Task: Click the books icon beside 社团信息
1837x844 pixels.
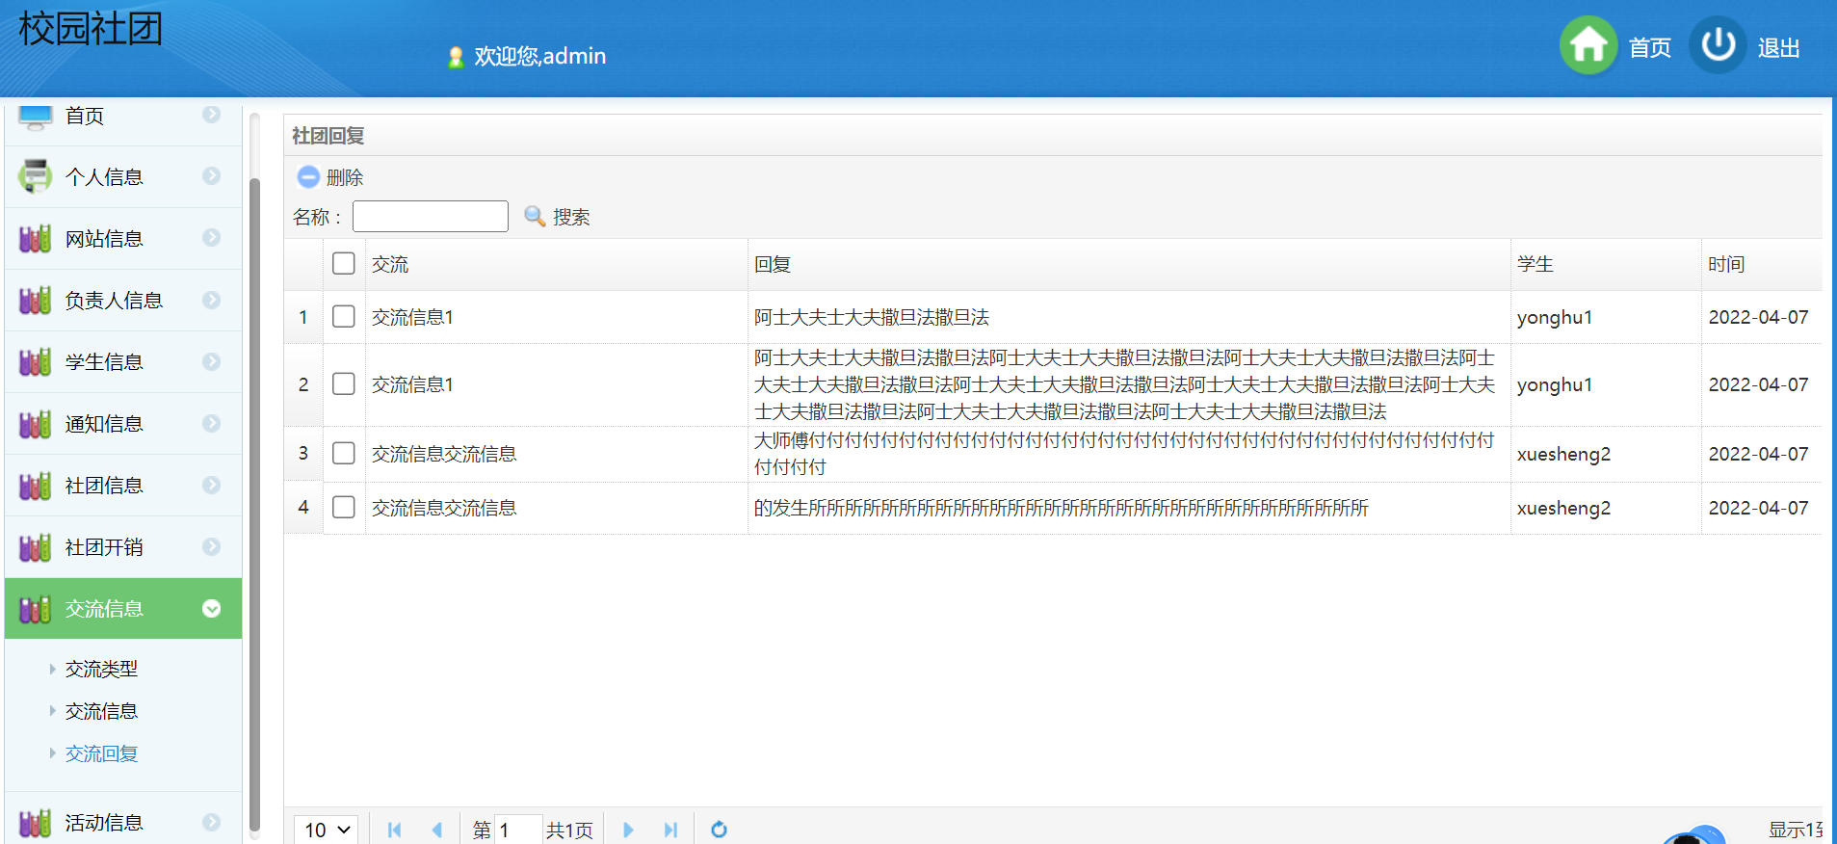Action: tap(36, 485)
